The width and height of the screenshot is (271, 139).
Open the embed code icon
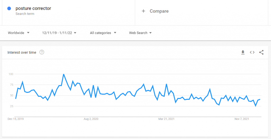(x=252, y=52)
